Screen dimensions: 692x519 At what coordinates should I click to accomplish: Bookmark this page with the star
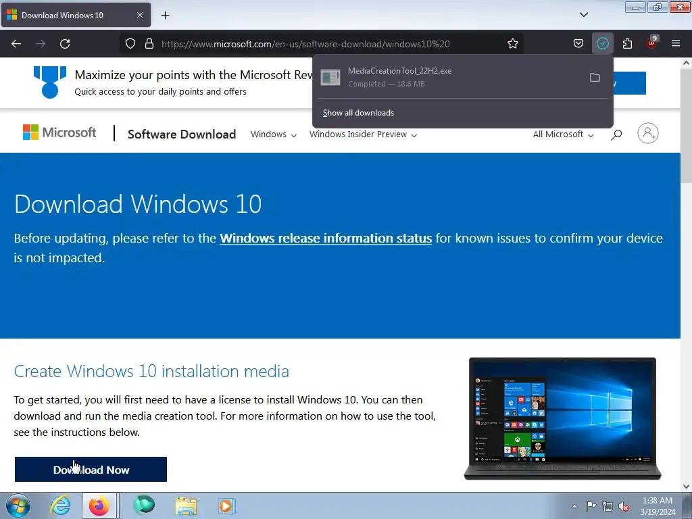coord(512,44)
